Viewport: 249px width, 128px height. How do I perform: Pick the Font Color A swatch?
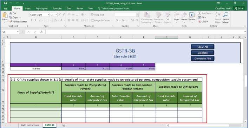(x=61, y=20)
